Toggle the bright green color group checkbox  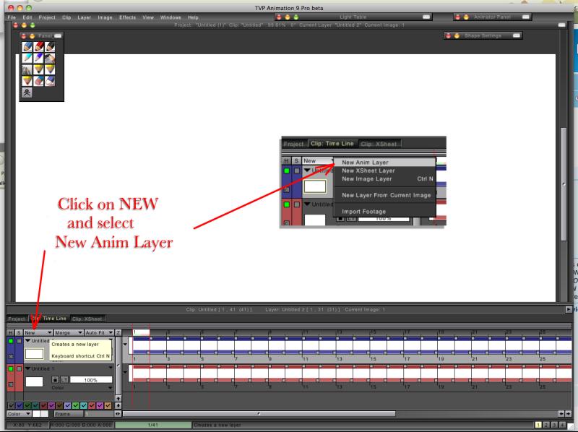[76, 405]
